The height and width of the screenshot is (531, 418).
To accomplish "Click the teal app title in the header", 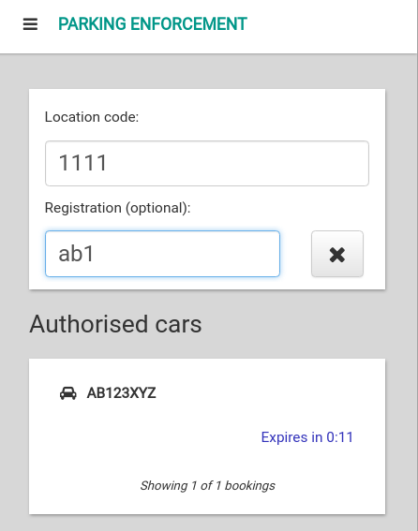I will 153,24.
